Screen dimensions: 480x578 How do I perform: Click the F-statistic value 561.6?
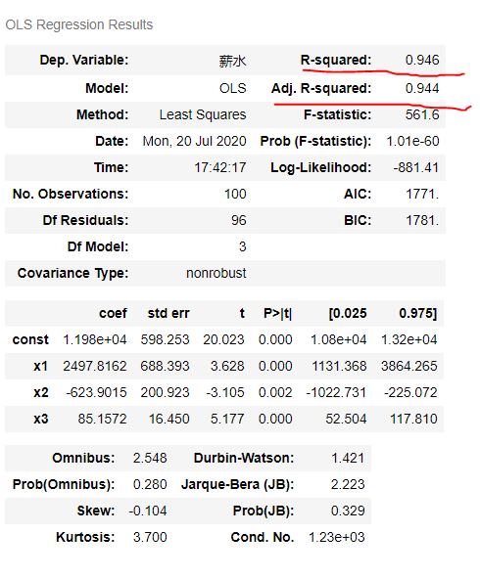pyautogui.click(x=422, y=114)
